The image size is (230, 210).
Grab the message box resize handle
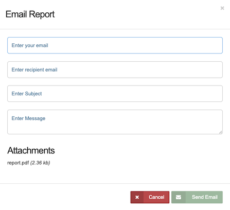221,132
